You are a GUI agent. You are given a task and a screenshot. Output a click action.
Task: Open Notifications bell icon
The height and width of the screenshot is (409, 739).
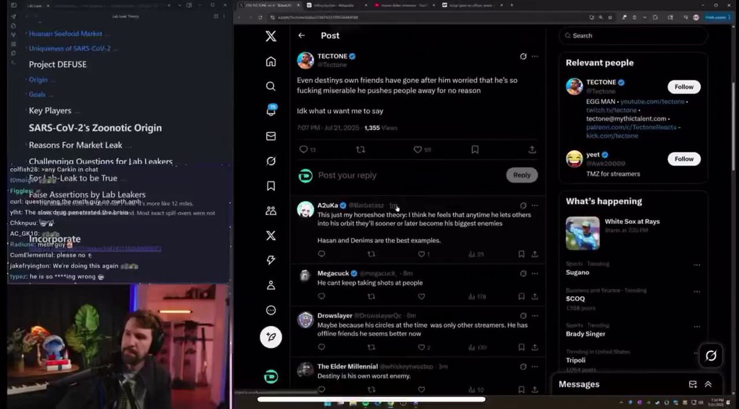(x=271, y=111)
